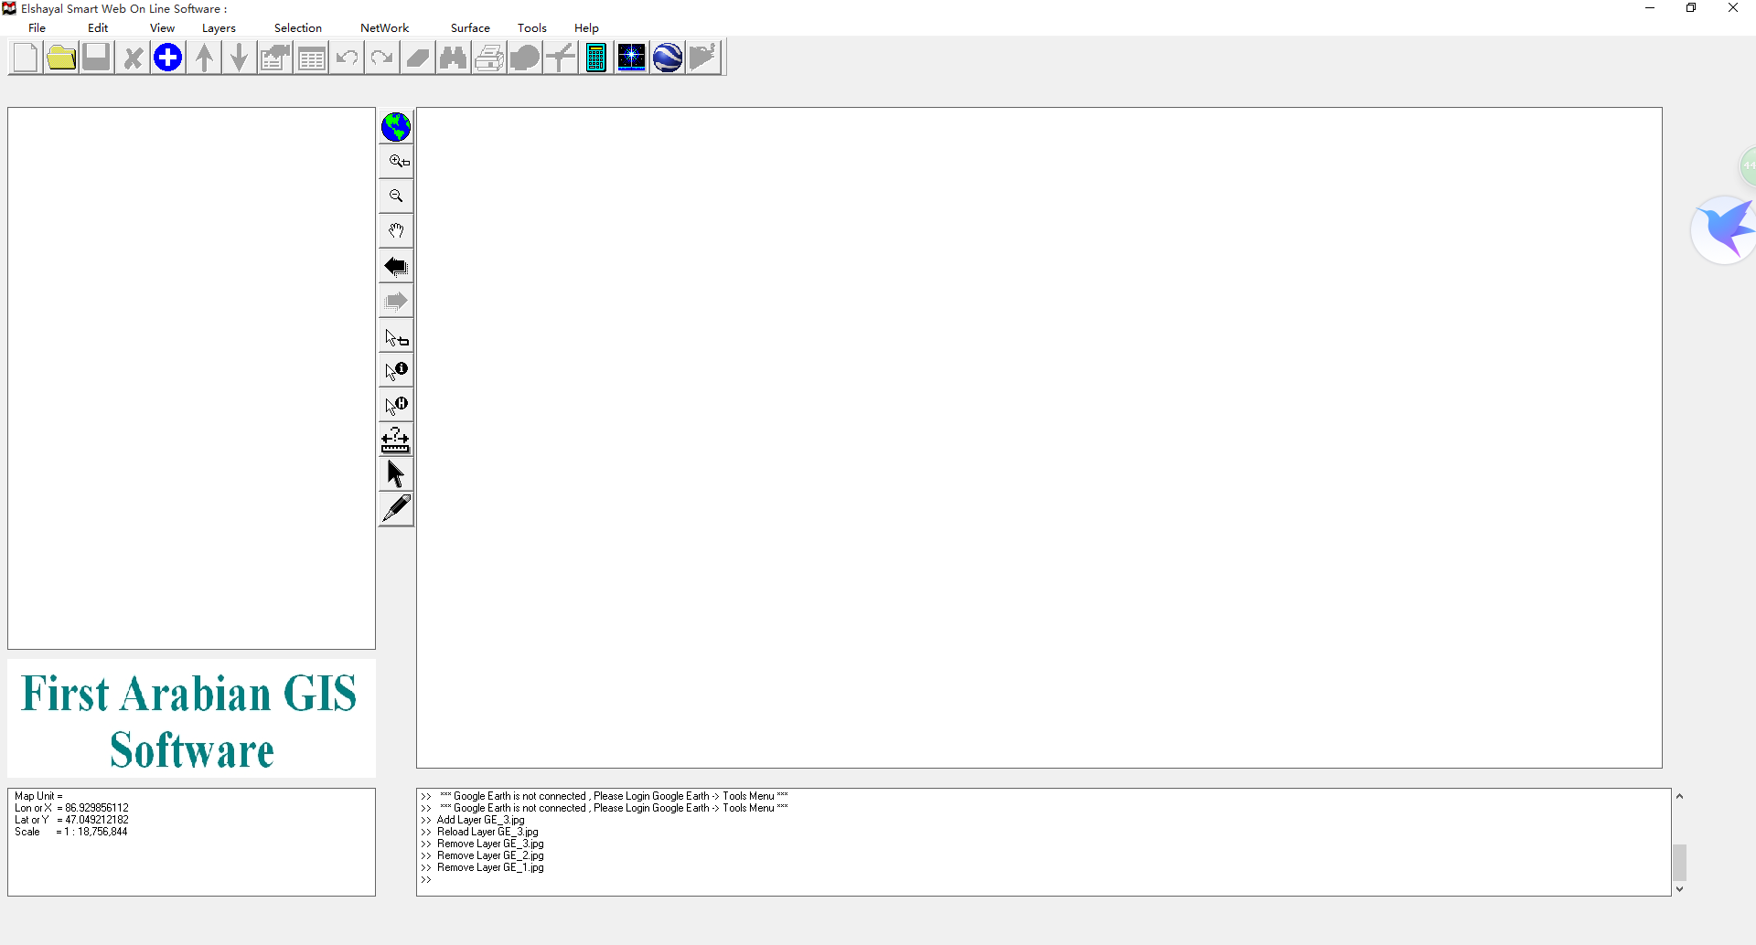Click the Lon or X coordinate value
The width and height of the screenshot is (1756, 945).
[97, 808]
